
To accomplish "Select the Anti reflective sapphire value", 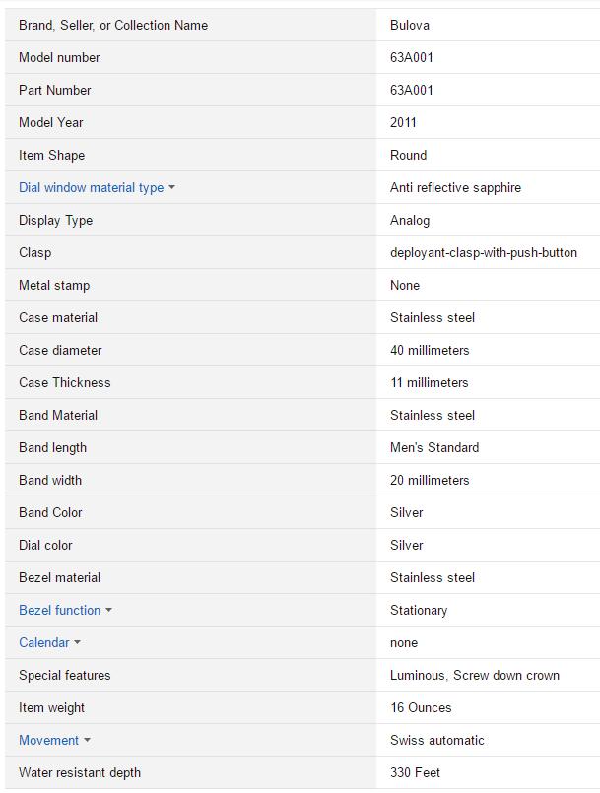I will pyautogui.click(x=455, y=187).
